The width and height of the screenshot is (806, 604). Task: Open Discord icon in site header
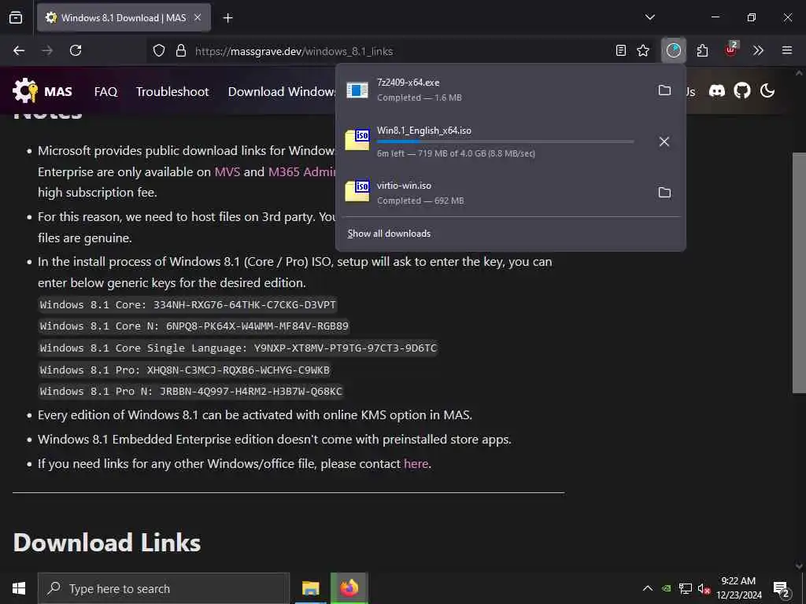pos(717,91)
